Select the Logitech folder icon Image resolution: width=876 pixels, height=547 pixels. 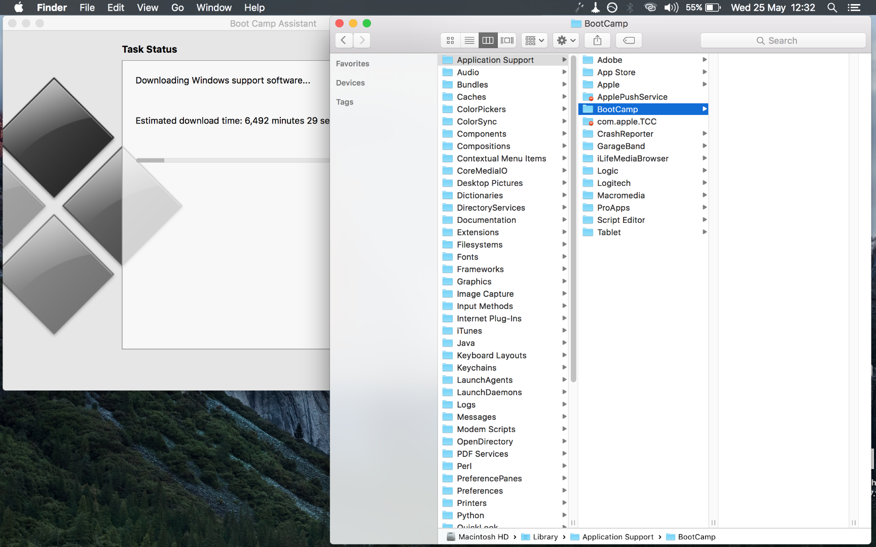[588, 183]
